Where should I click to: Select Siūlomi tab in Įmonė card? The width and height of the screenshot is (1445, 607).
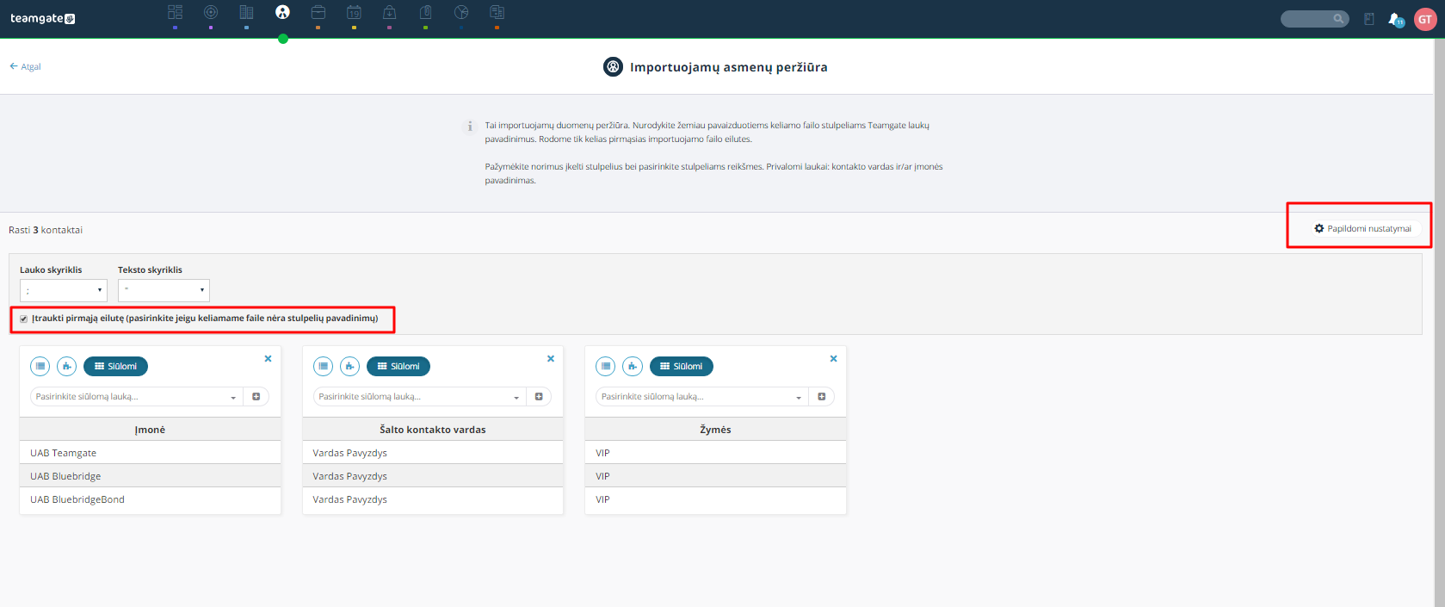[115, 366]
